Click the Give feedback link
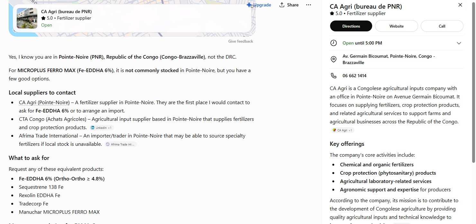 point(240,41)
